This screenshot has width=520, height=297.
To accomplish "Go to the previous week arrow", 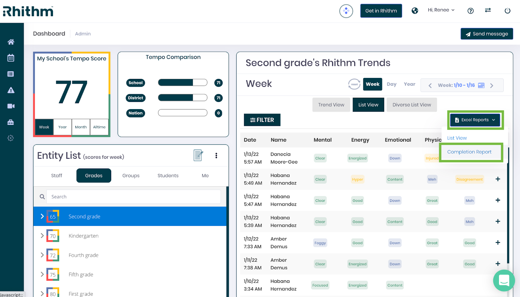I will (x=430, y=85).
